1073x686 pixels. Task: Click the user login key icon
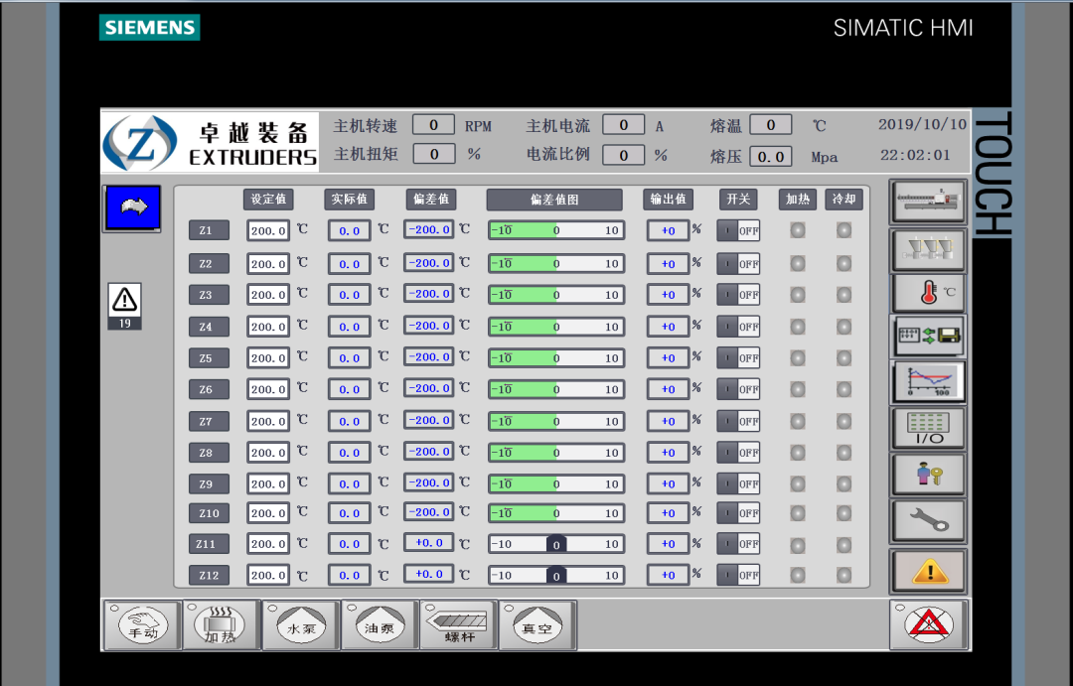[927, 474]
